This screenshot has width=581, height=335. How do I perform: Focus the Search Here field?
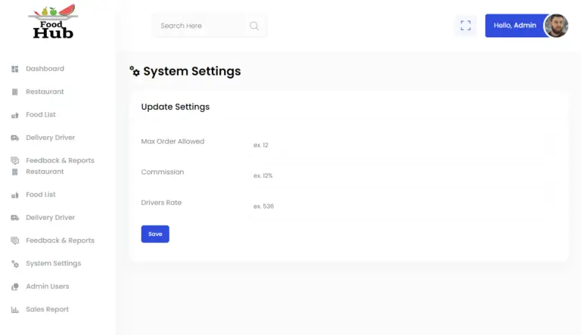(x=210, y=26)
